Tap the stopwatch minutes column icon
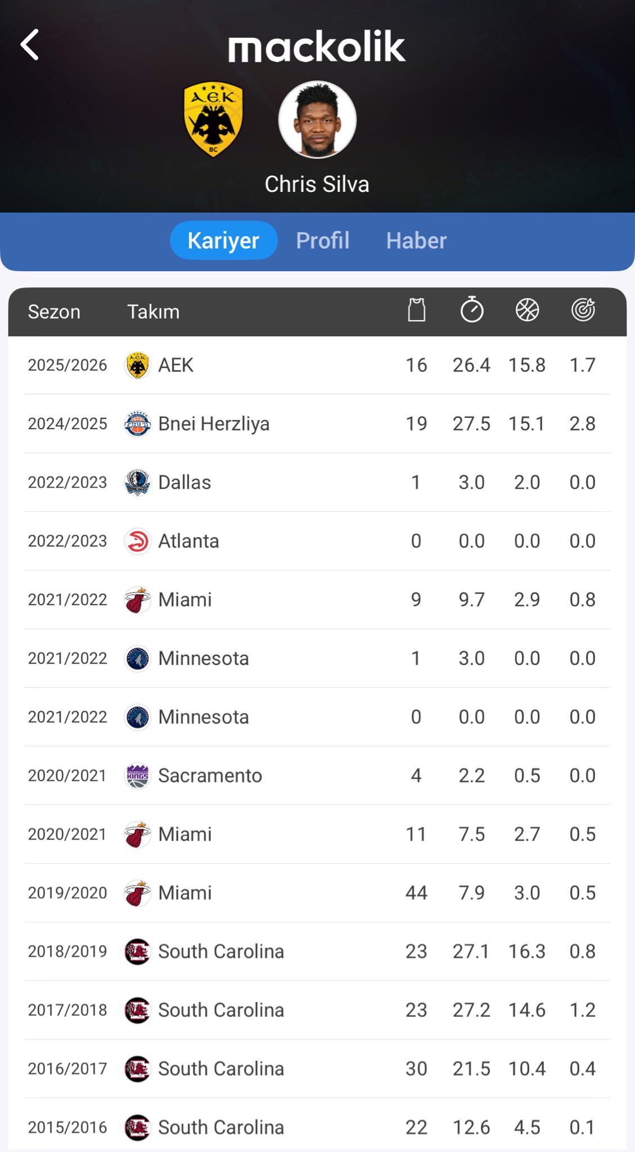The height and width of the screenshot is (1152, 635). (471, 310)
